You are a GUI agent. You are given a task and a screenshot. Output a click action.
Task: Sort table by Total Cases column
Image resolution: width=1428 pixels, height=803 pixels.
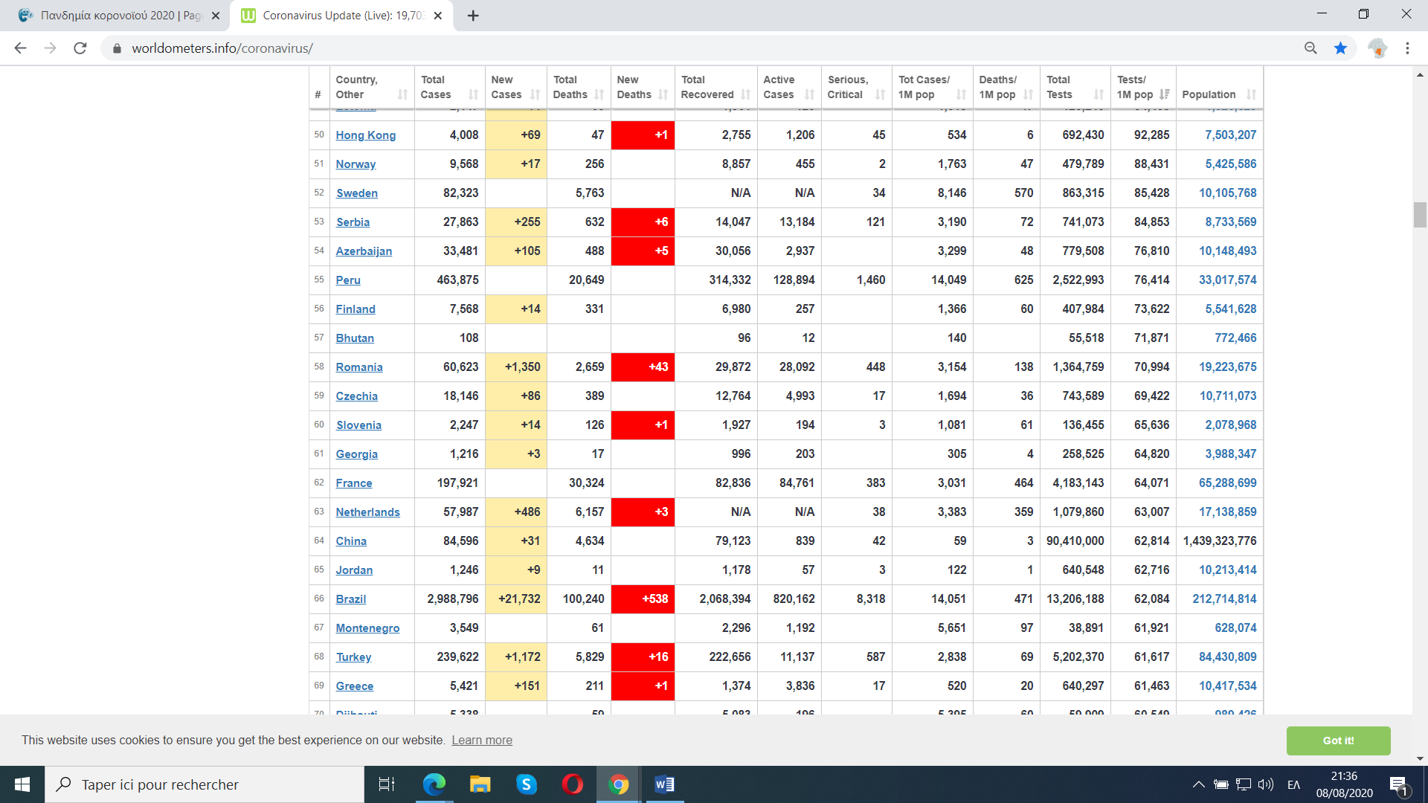(448, 87)
